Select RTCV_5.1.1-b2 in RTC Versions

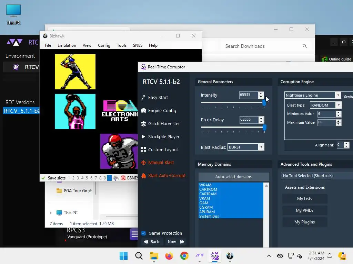[22, 111]
